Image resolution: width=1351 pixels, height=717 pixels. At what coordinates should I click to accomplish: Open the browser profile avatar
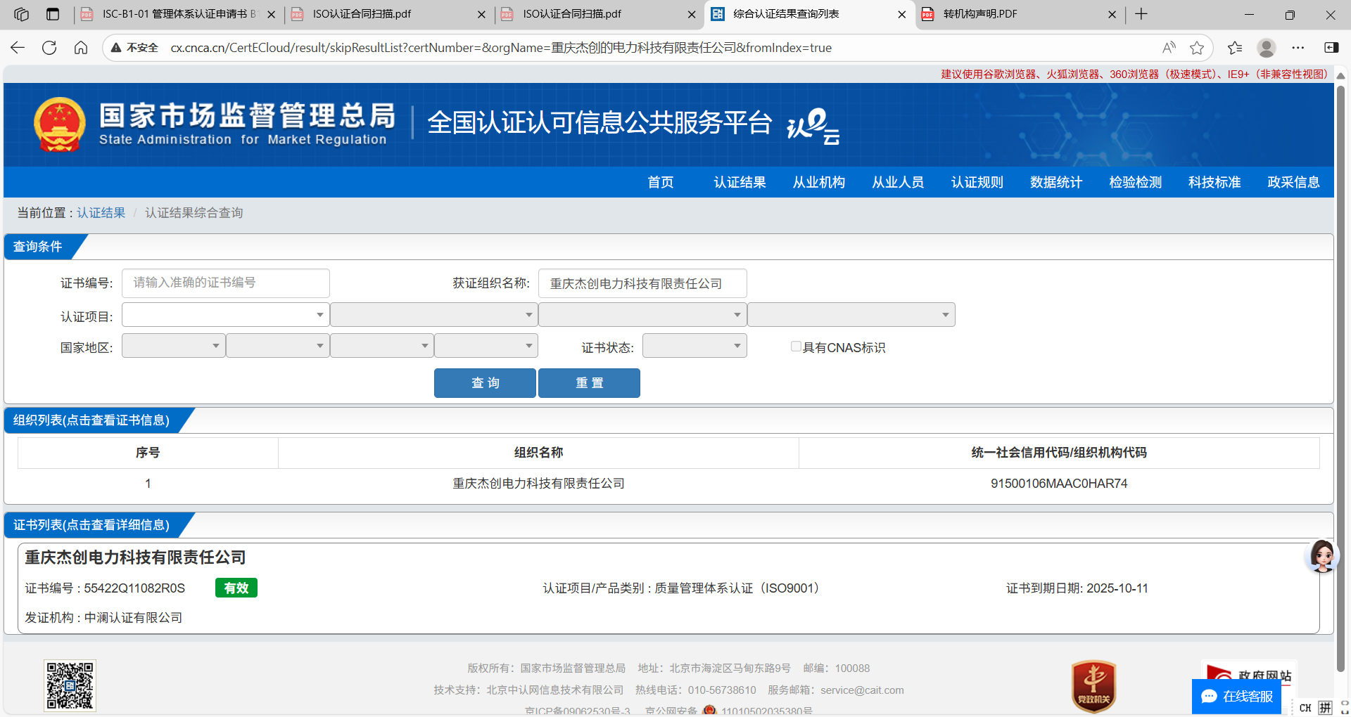point(1267,48)
